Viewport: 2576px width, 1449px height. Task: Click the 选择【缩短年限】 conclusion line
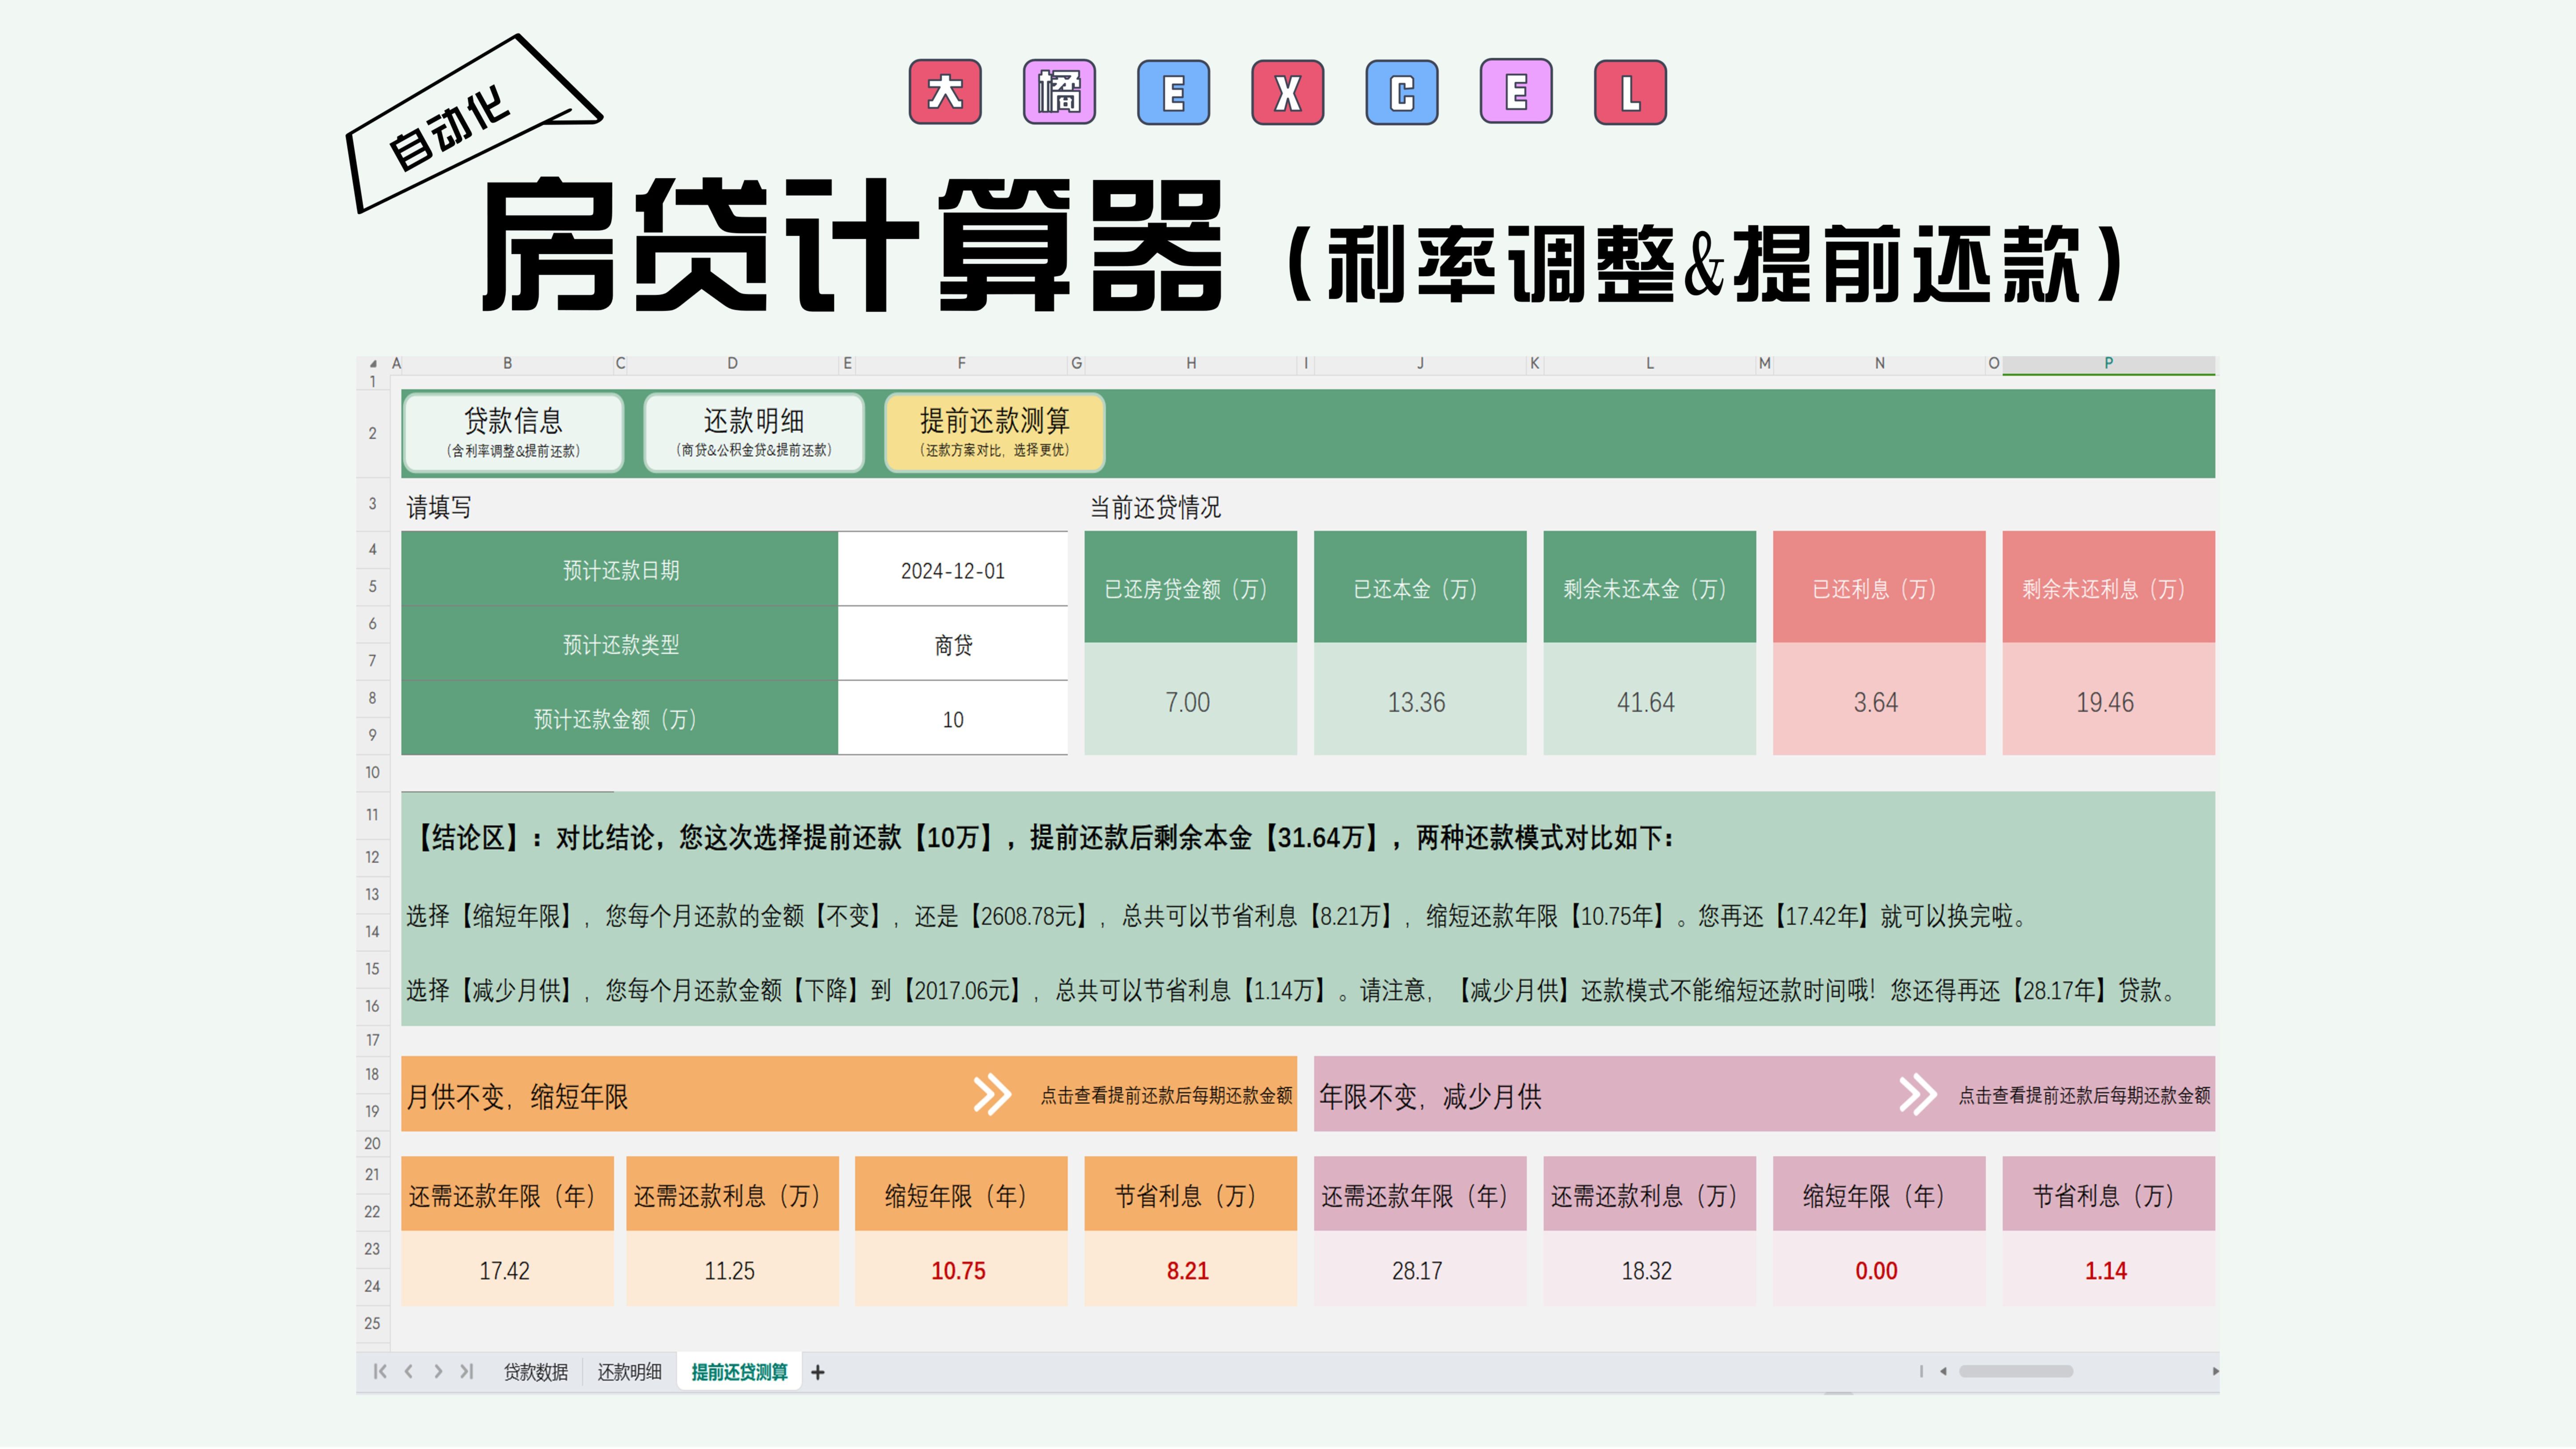tap(1216, 915)
